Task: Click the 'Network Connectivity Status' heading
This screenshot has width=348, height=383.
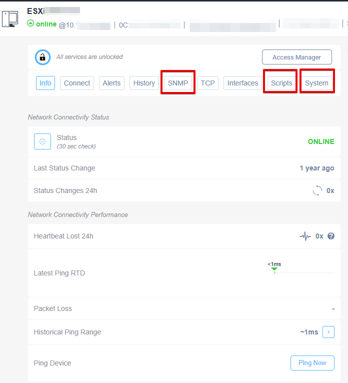Action: click(x=68, y=117)
